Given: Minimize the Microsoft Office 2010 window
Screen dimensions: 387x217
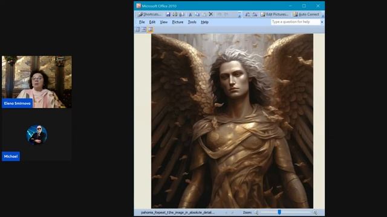Looking at the screenshot, I should [x=290, y=5].
